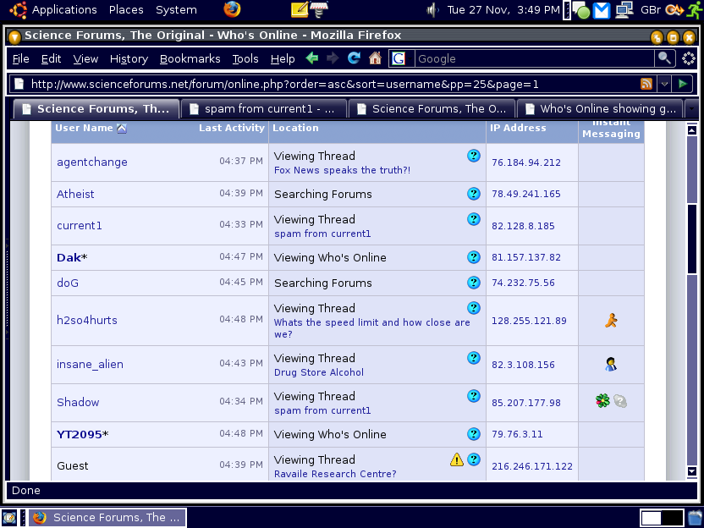
Task: Expand the address bar history dropdown
Action: coord(664,84)
